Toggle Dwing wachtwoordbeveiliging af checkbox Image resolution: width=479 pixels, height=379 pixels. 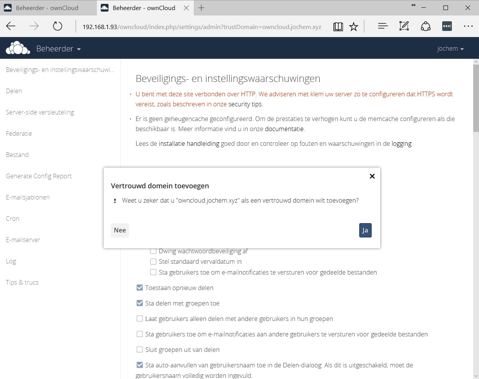coord(153,251)
